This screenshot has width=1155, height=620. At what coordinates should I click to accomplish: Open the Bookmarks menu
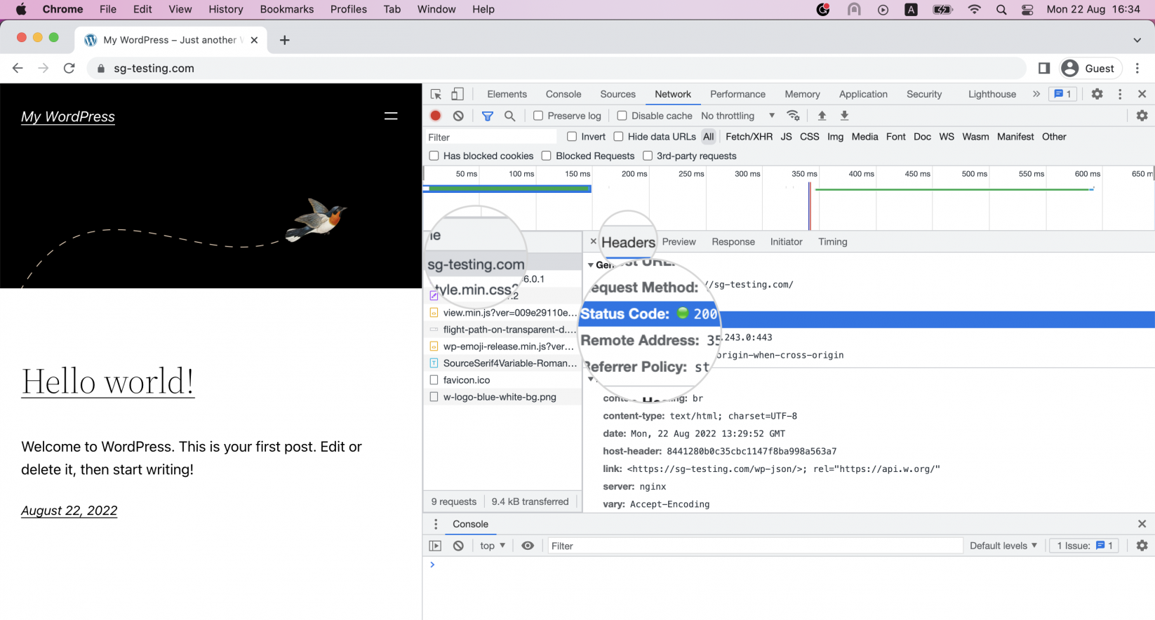coord(286,9)
